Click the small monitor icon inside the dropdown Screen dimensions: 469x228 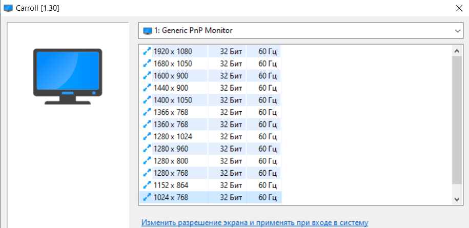click(x=148, y=31)
